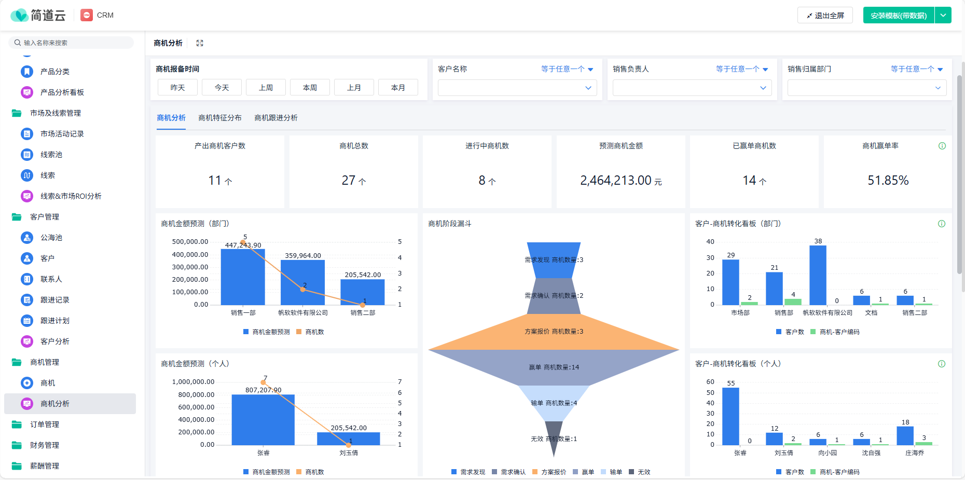Switch to the 商机跟进分析 tab
Viewport: 965px width, 480px height.
pos(276,118)
